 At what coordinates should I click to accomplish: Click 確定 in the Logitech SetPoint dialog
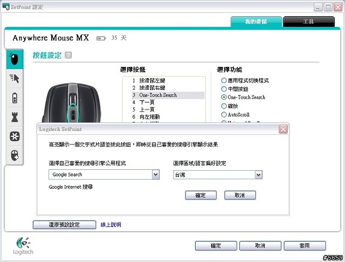click(x=201, y=195)
